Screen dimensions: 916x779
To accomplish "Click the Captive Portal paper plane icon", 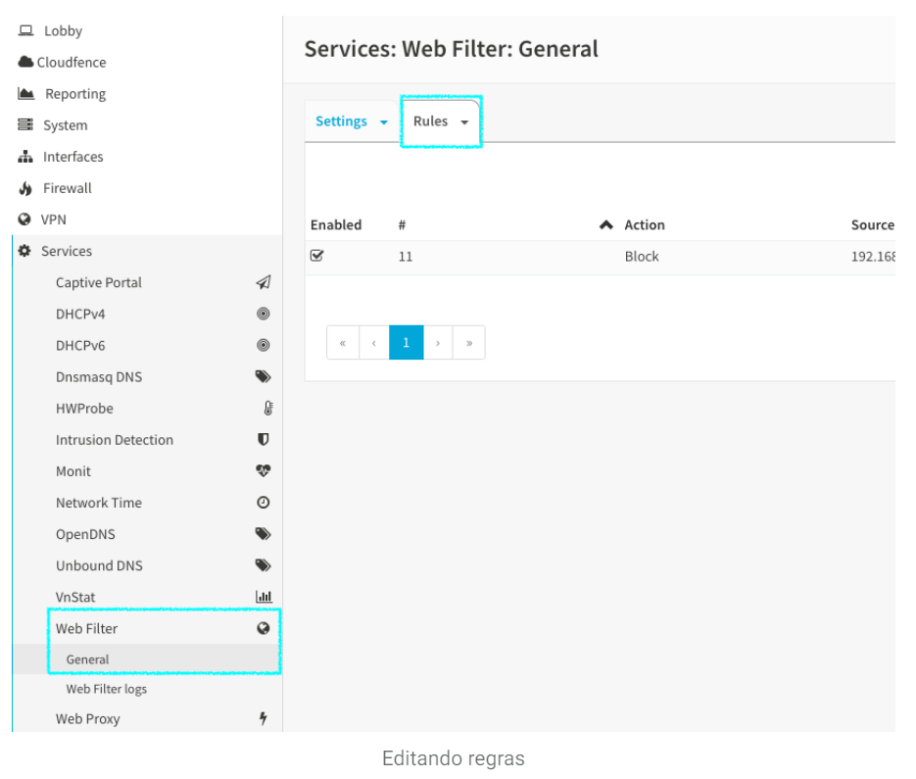I will (264, 283).
